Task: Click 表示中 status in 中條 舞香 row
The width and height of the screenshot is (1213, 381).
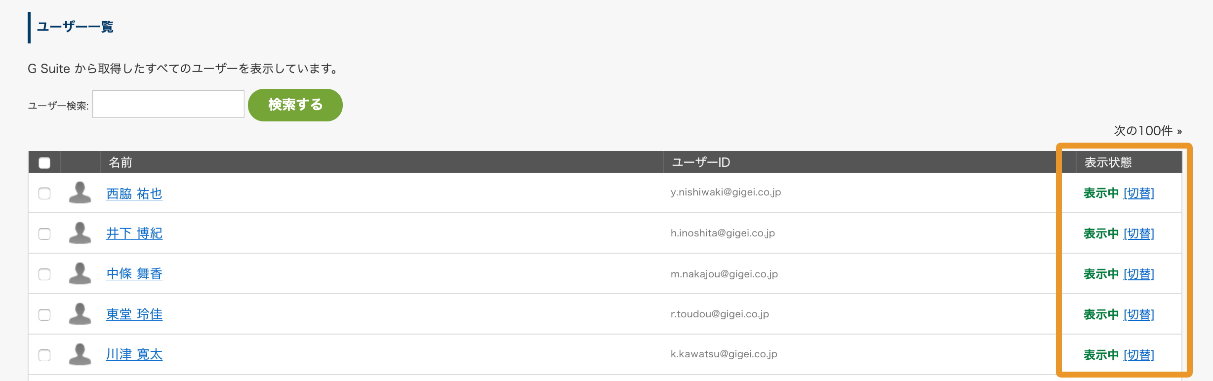Action: (1101, 274)
